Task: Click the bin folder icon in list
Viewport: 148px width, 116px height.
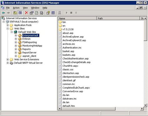Action: tap(60, 22)
